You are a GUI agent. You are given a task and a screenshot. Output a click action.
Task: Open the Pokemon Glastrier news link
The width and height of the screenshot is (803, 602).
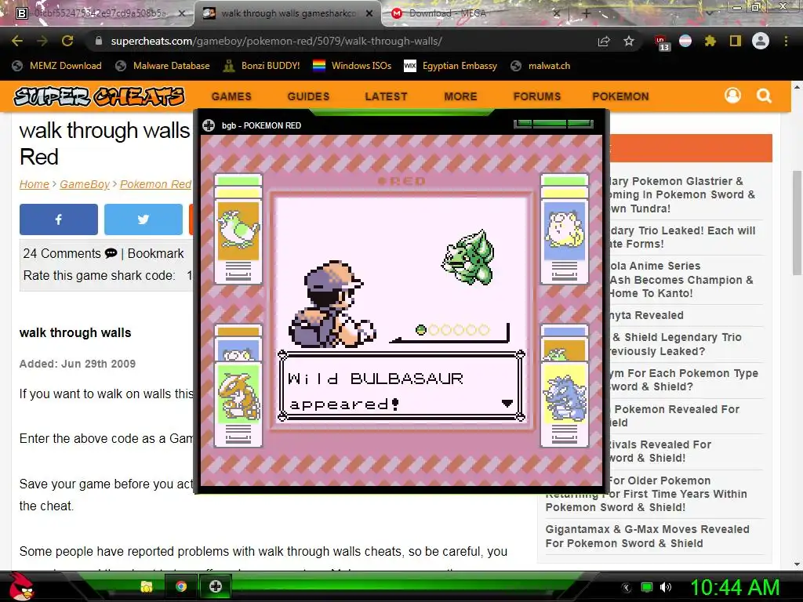tap(681, 194)
